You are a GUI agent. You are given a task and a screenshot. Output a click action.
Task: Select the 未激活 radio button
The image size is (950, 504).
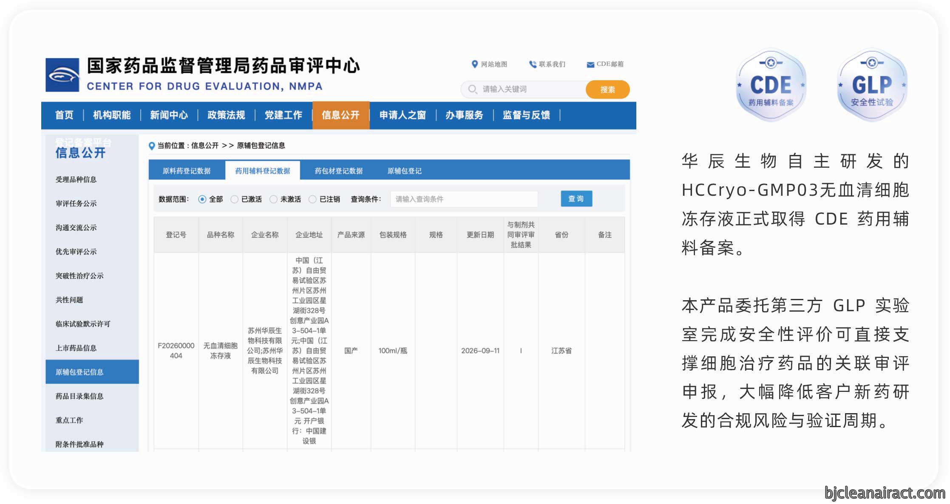(273, 199)
